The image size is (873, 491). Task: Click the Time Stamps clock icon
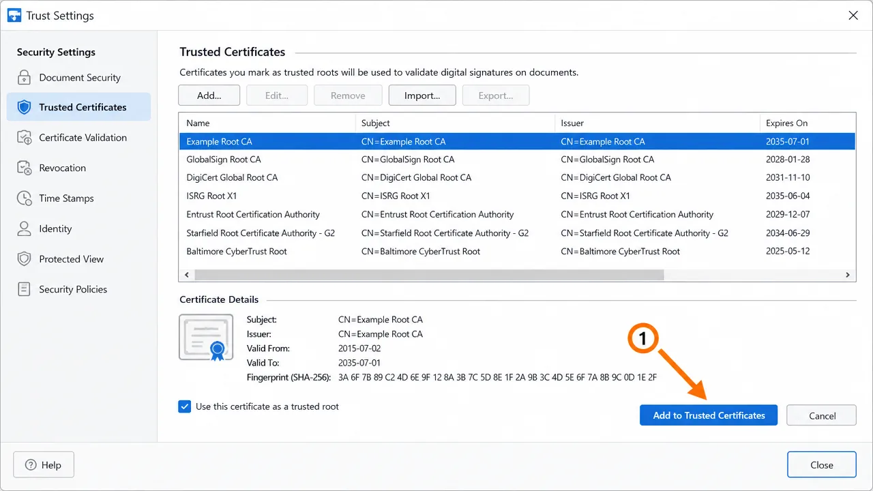[25, 198]
